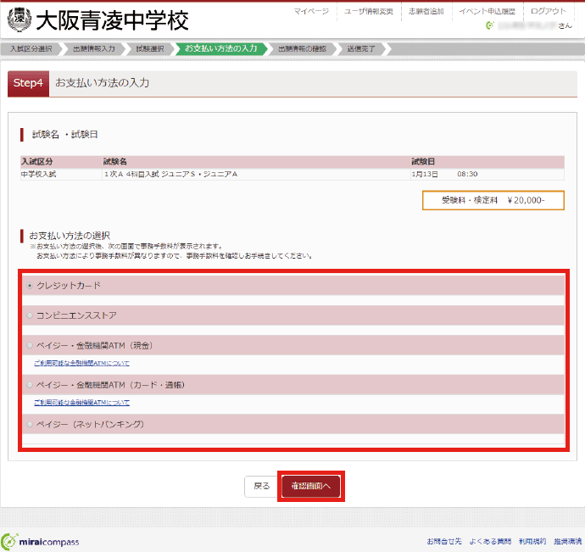Open 志願者追加 in the top menu
The height and width of the screenshot is (552, 585).
426,11
